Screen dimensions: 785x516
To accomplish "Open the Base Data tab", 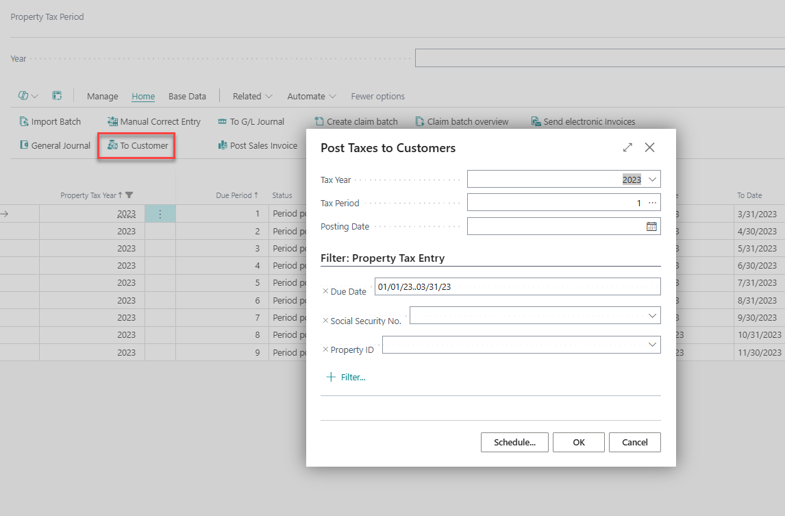I will coord(187,96).
